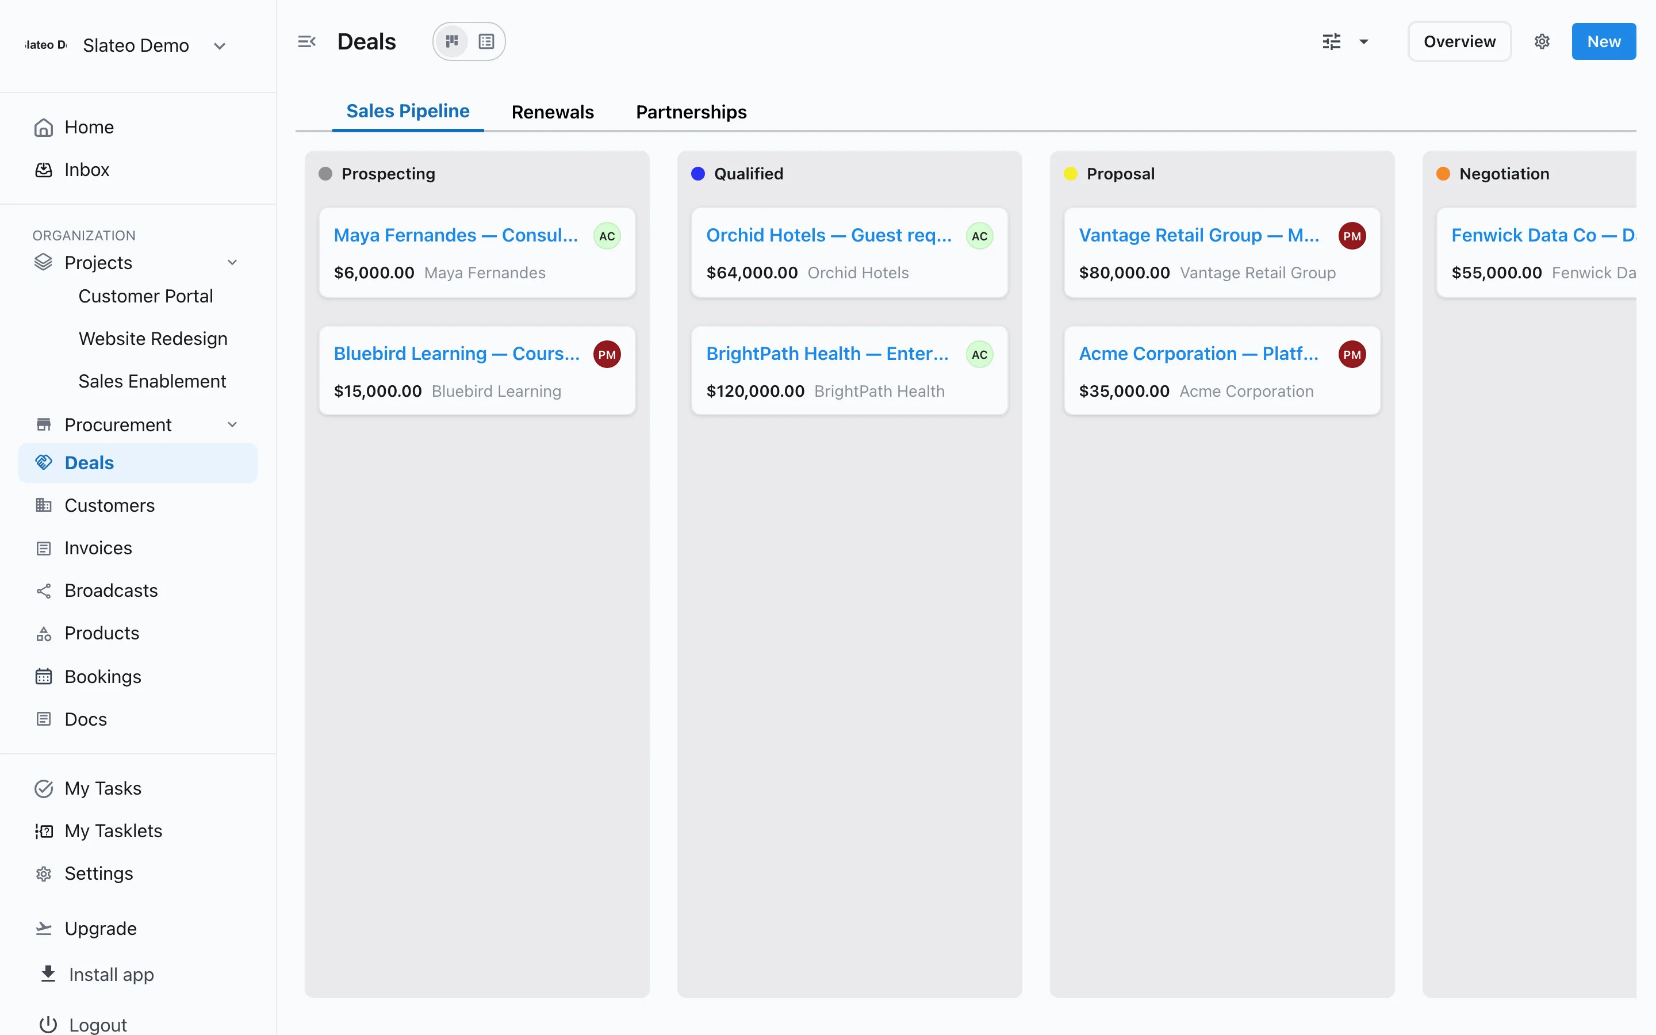1656x1035 pixels.
Task: Collapse the Projects section chevron
Action: pos(233,262)
